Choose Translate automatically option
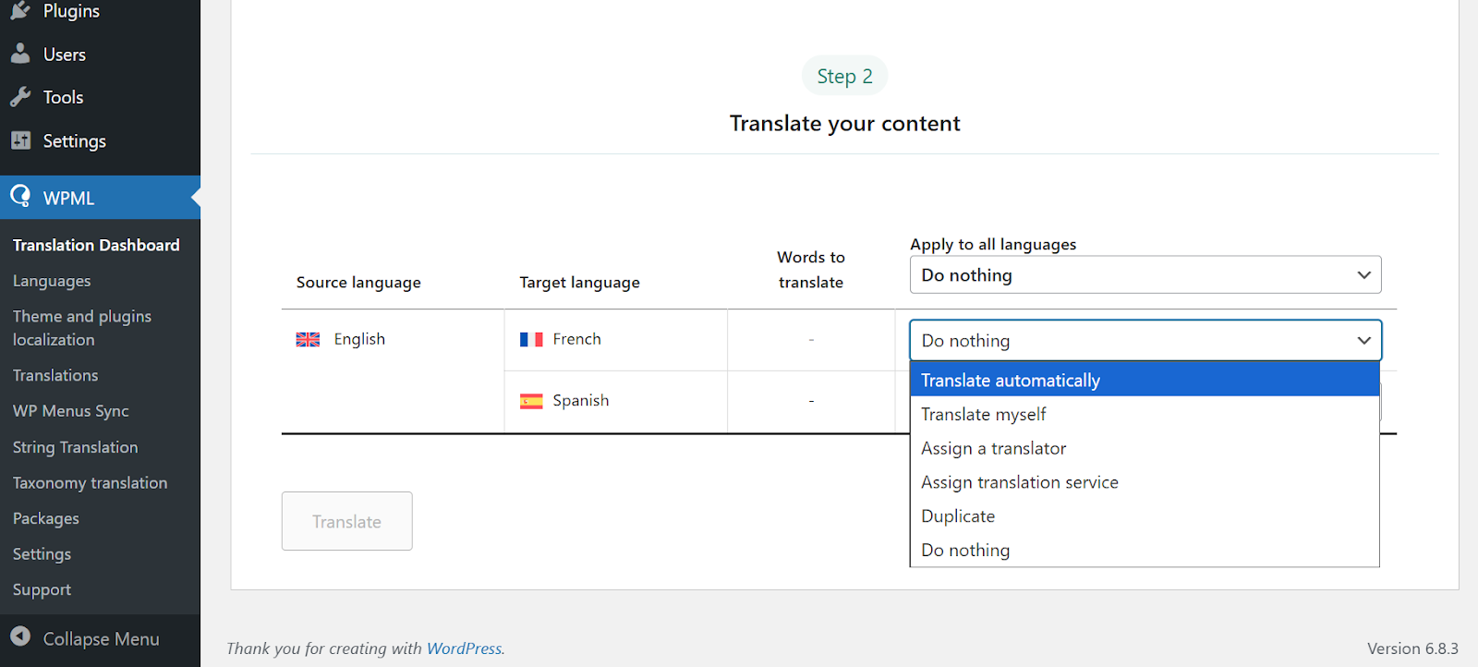 pos(1145,380)
